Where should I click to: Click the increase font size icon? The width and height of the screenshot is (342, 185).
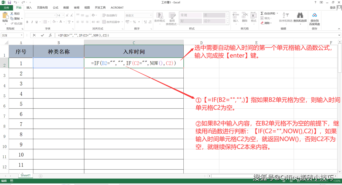pyautogui.click(x=67, y=15)
